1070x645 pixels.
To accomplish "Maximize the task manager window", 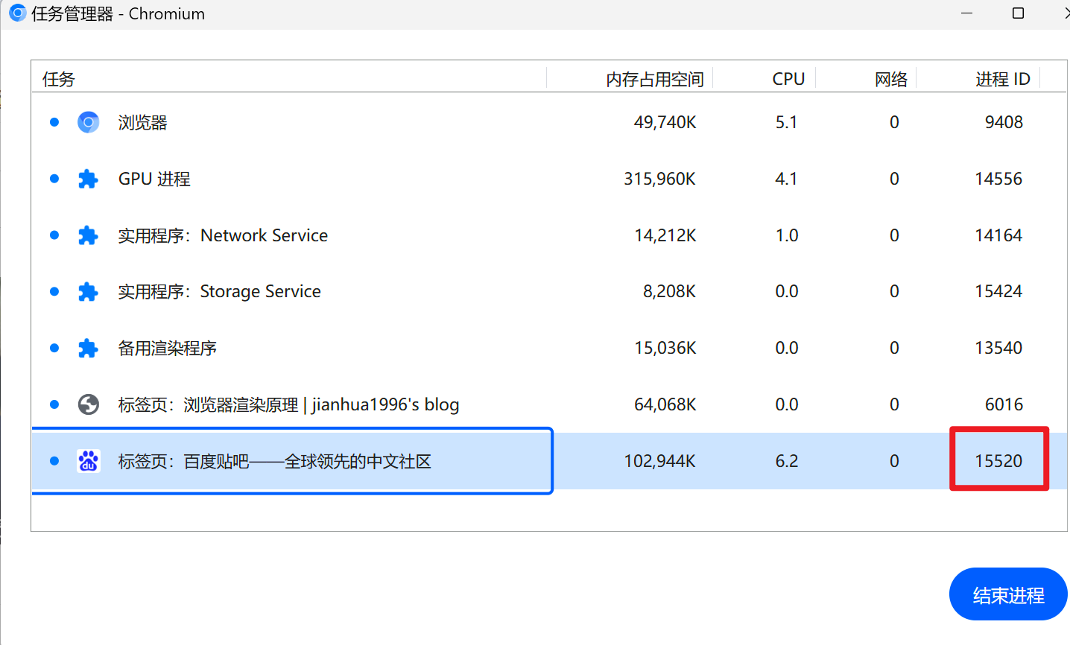I will (1018, 13).
